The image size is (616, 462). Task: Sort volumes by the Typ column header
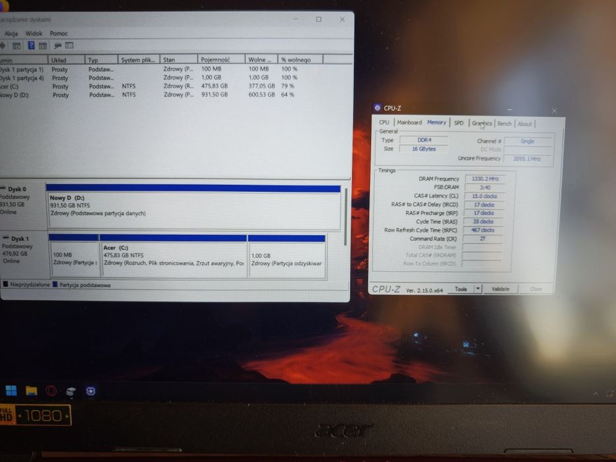point(102,60)
